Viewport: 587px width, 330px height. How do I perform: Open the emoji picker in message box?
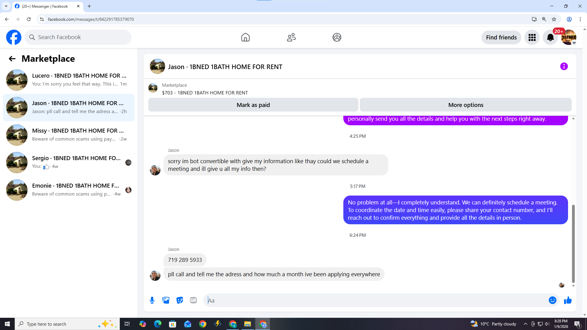pyautogui.click(x=552, y=300)
